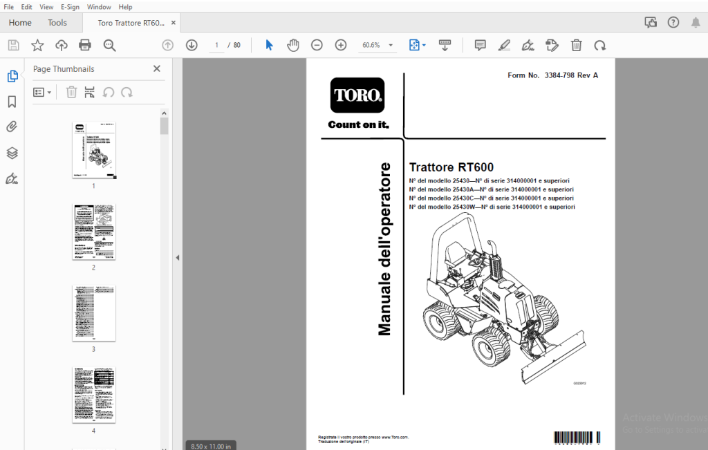
Task: Click the upload to cloud icon
Action: [62, 45]
